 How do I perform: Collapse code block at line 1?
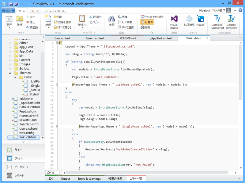click(x=57, y=43)
